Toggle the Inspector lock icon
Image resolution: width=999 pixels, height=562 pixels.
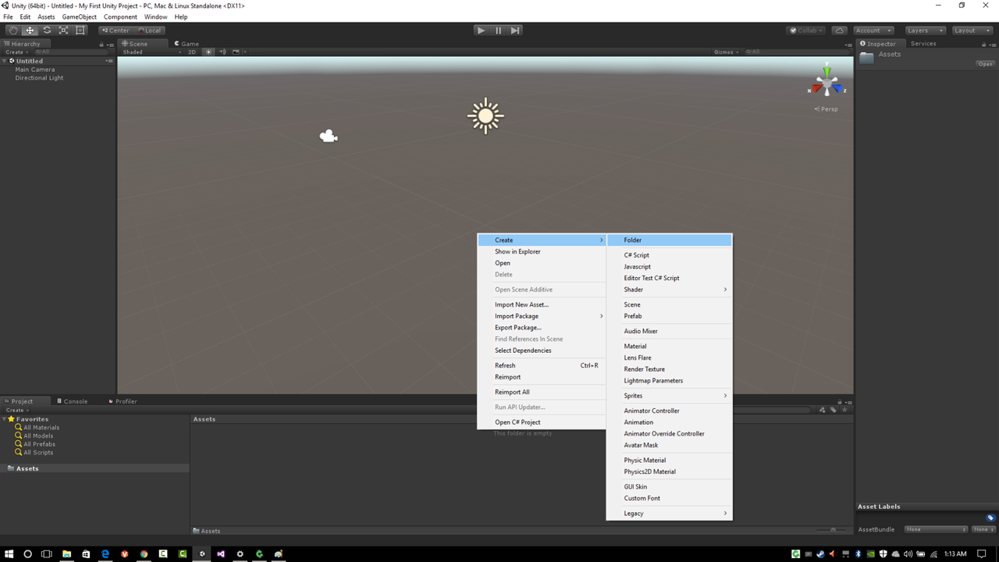[x=984, y=44]
